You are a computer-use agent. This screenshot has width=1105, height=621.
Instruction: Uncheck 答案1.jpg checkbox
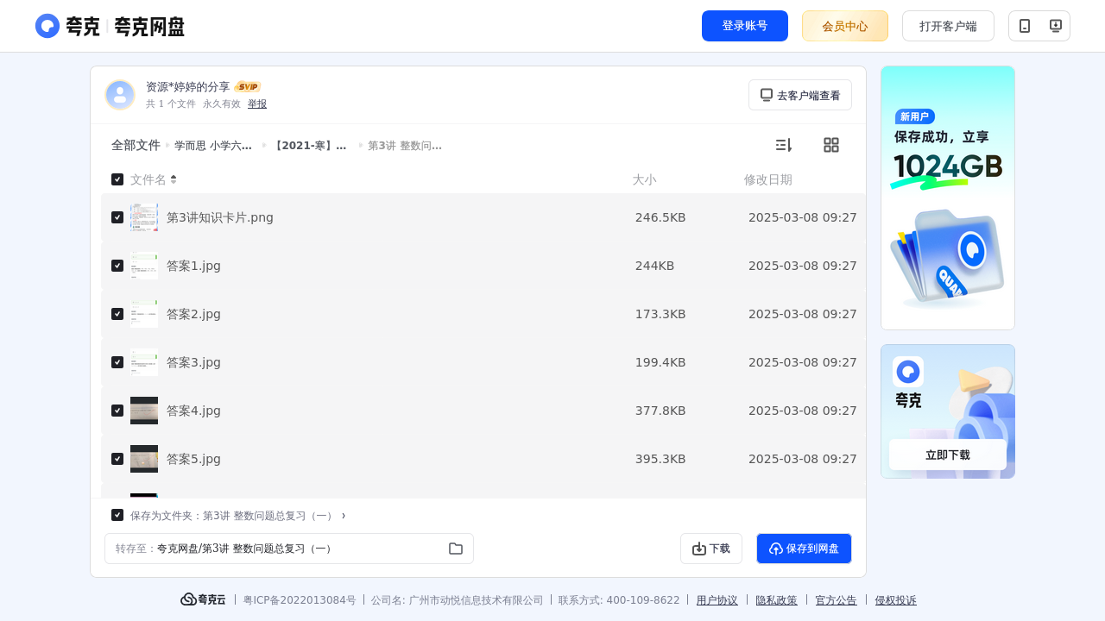point(117,266)
